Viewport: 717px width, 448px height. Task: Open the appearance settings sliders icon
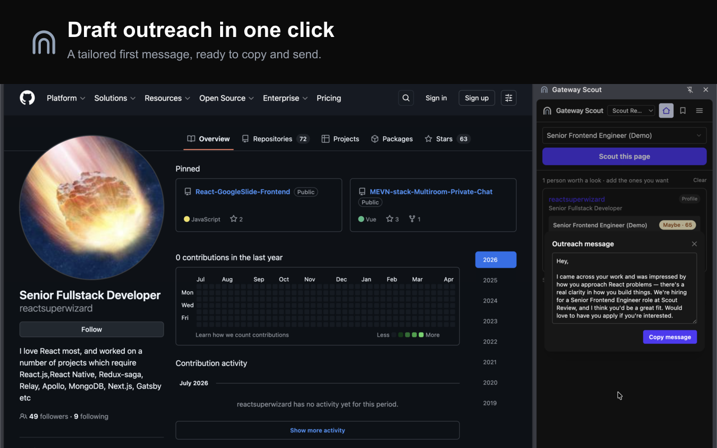click(509, 98)
